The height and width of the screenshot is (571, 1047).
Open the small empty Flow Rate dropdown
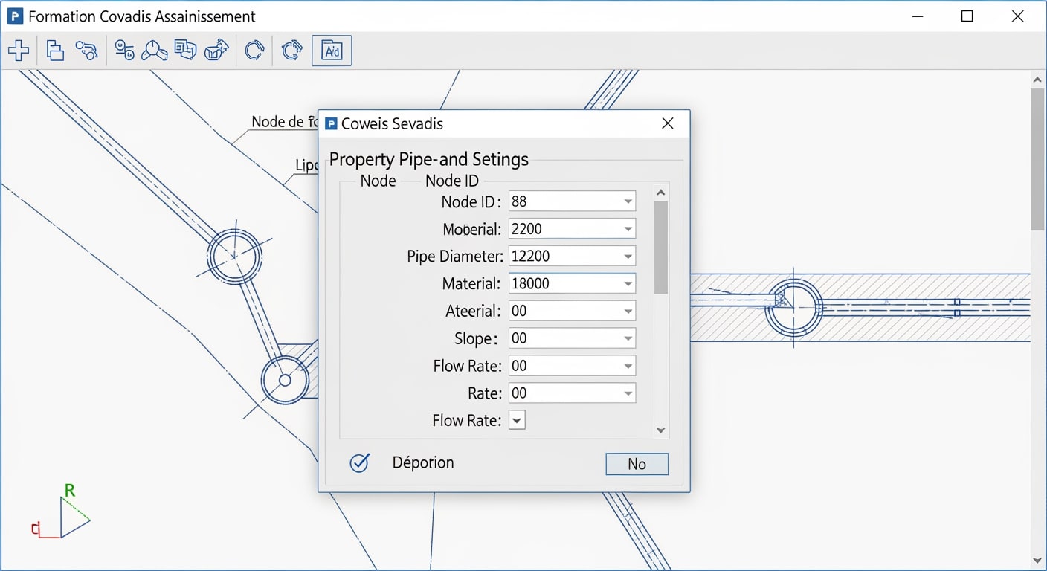point(518,420)
